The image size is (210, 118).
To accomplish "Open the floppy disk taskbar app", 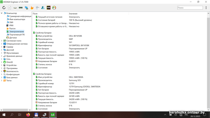I will 36,115.
